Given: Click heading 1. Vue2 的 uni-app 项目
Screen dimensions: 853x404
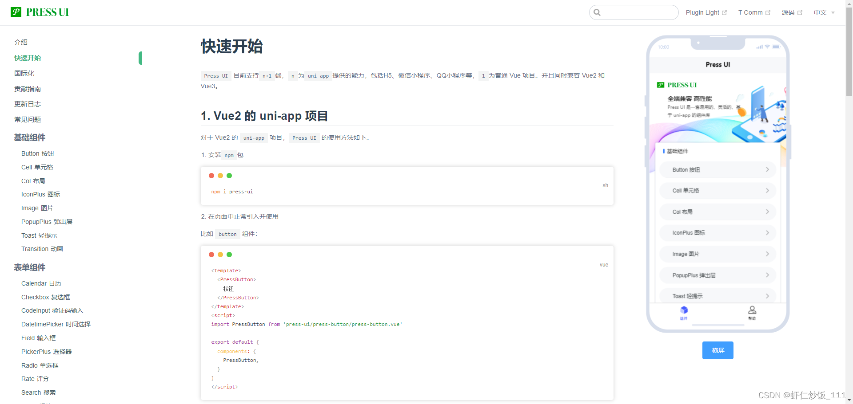Looking at the screenshot, I should coord(264,116).
